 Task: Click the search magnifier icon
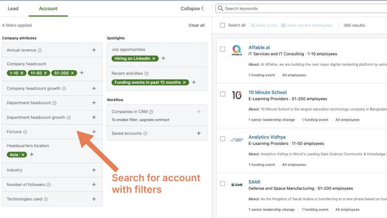coord(221,8)
